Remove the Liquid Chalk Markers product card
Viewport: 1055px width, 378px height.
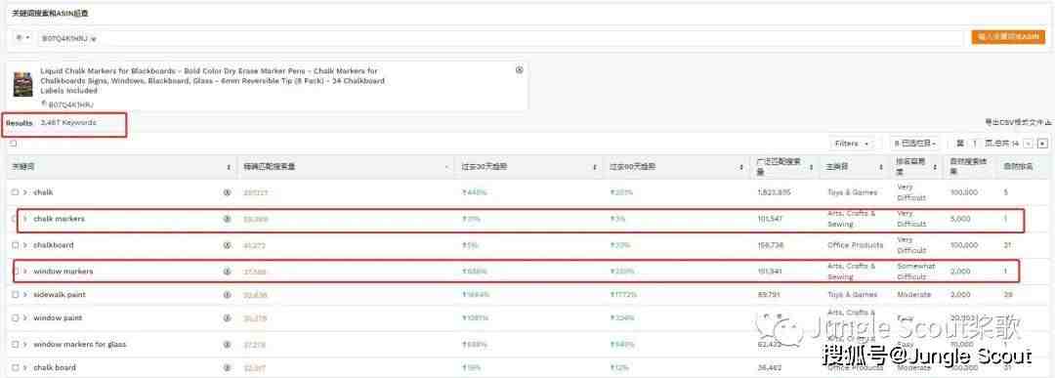coord(519,70)
